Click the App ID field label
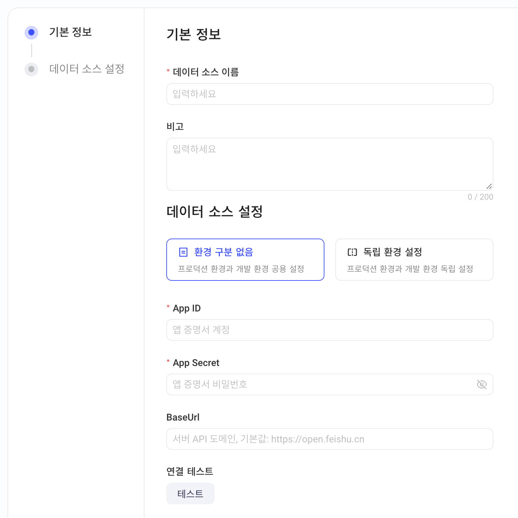518x518 pixels. tap(187, 308)
